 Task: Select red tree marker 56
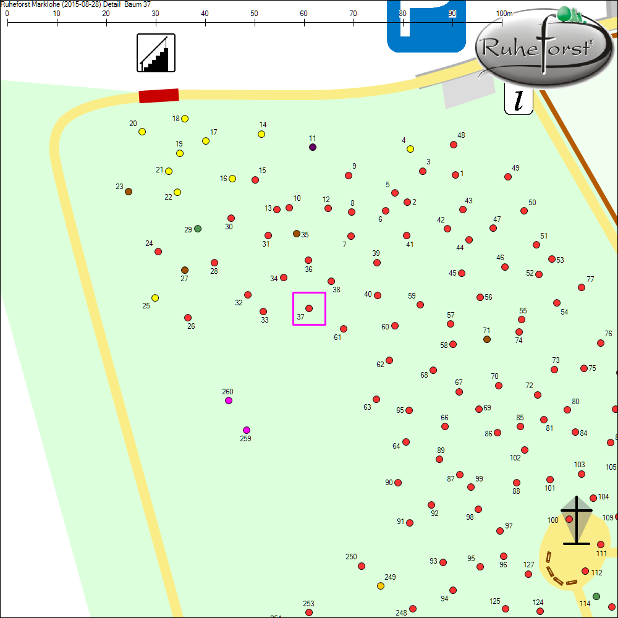(480, 297)
